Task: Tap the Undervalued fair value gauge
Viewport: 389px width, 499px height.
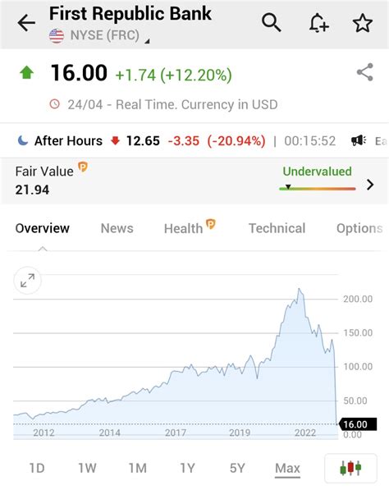Action: pyautogui.click(x=318, y=180)
